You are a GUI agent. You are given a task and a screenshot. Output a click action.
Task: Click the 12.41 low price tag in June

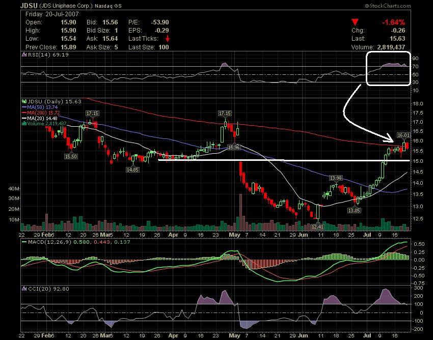click(x=317, y=226)
